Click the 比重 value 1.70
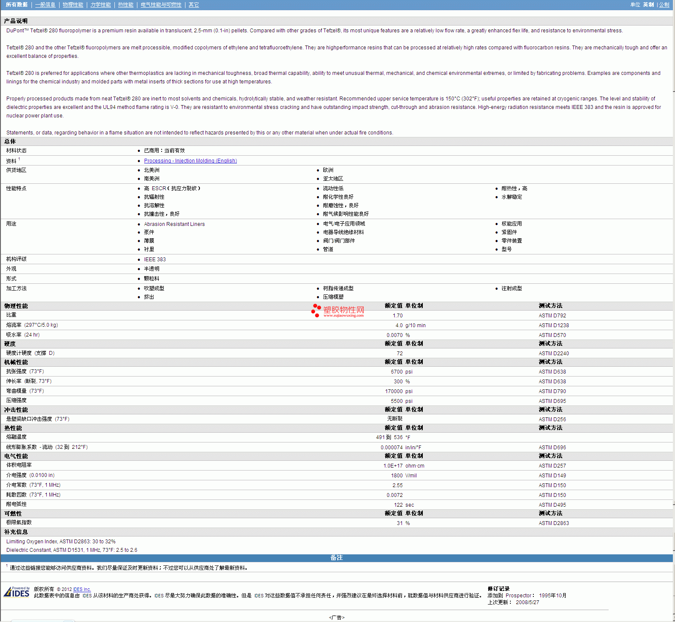675x622 pixels. pyautogui.click(x=398, y=316)
